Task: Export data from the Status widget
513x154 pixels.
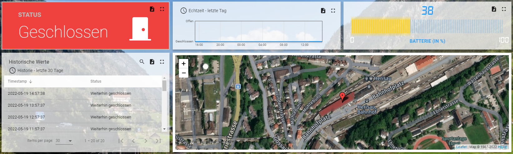Action: coord(152,9)
